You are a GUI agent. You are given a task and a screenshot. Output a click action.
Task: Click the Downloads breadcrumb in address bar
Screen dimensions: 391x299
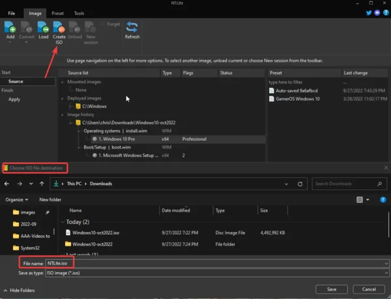click(101, 184)
